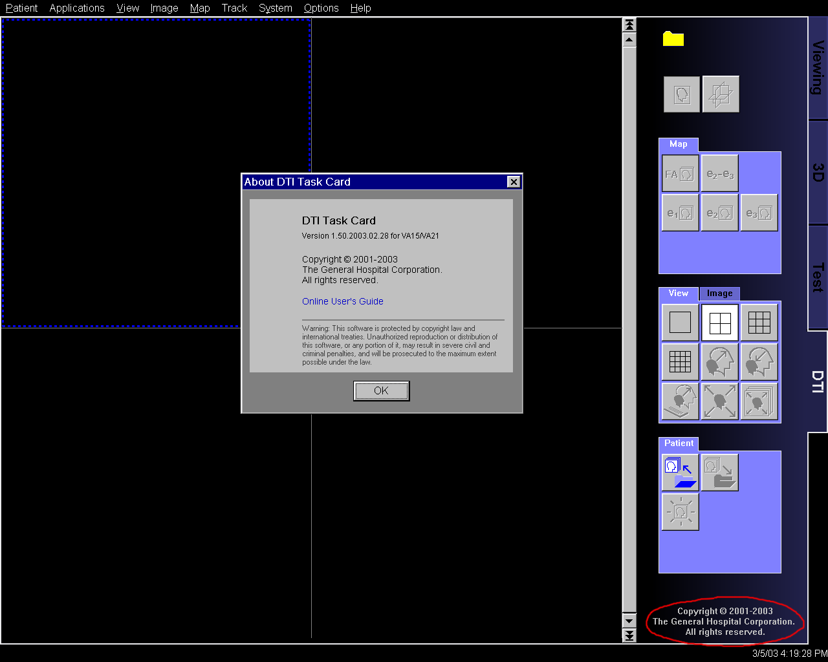The width and height of the screenshot is (828, 662).
Task: Open the Options menu
Action: 321,8
